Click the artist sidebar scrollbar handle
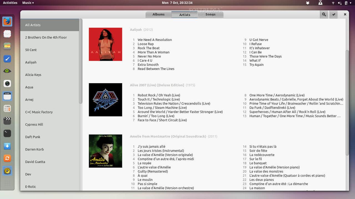Image resolution: width=355 pixels, height=199 pixels. coord(81,61)
